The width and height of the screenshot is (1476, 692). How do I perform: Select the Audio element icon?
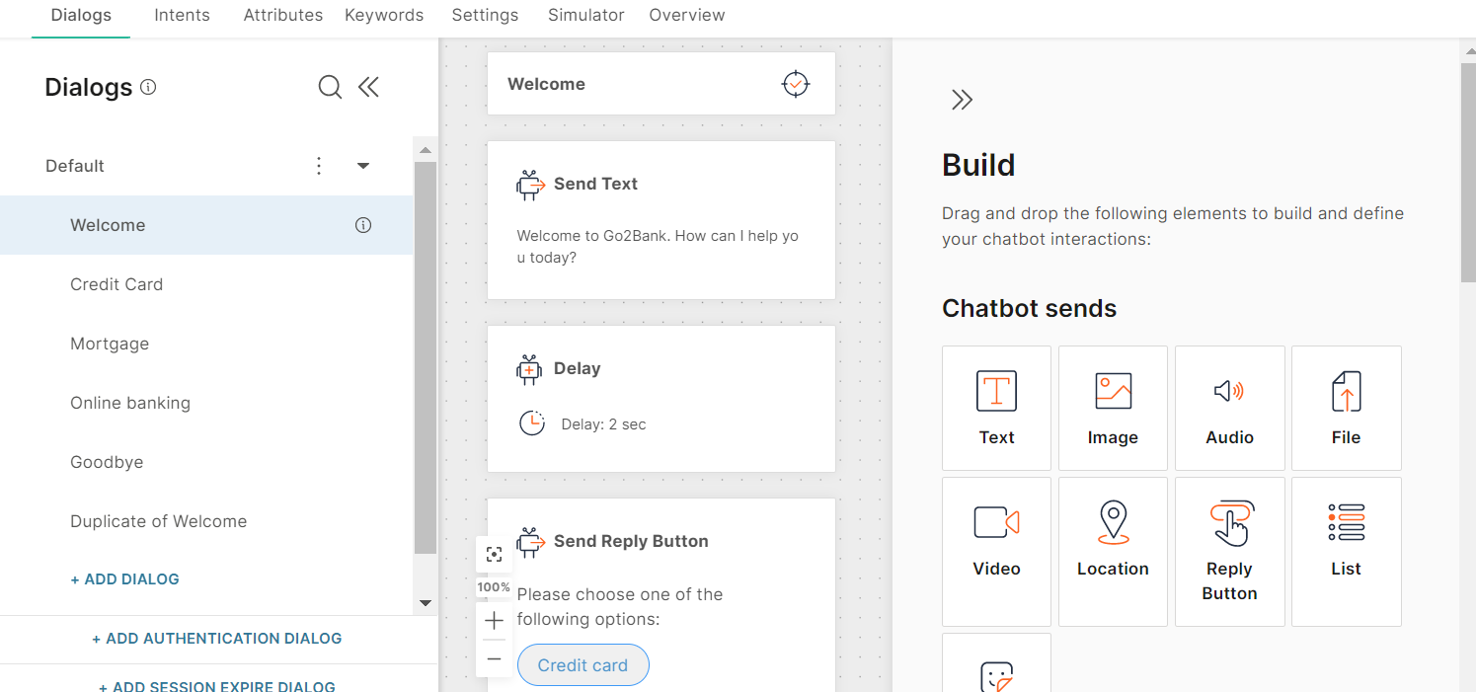(x=1229, y=391)
